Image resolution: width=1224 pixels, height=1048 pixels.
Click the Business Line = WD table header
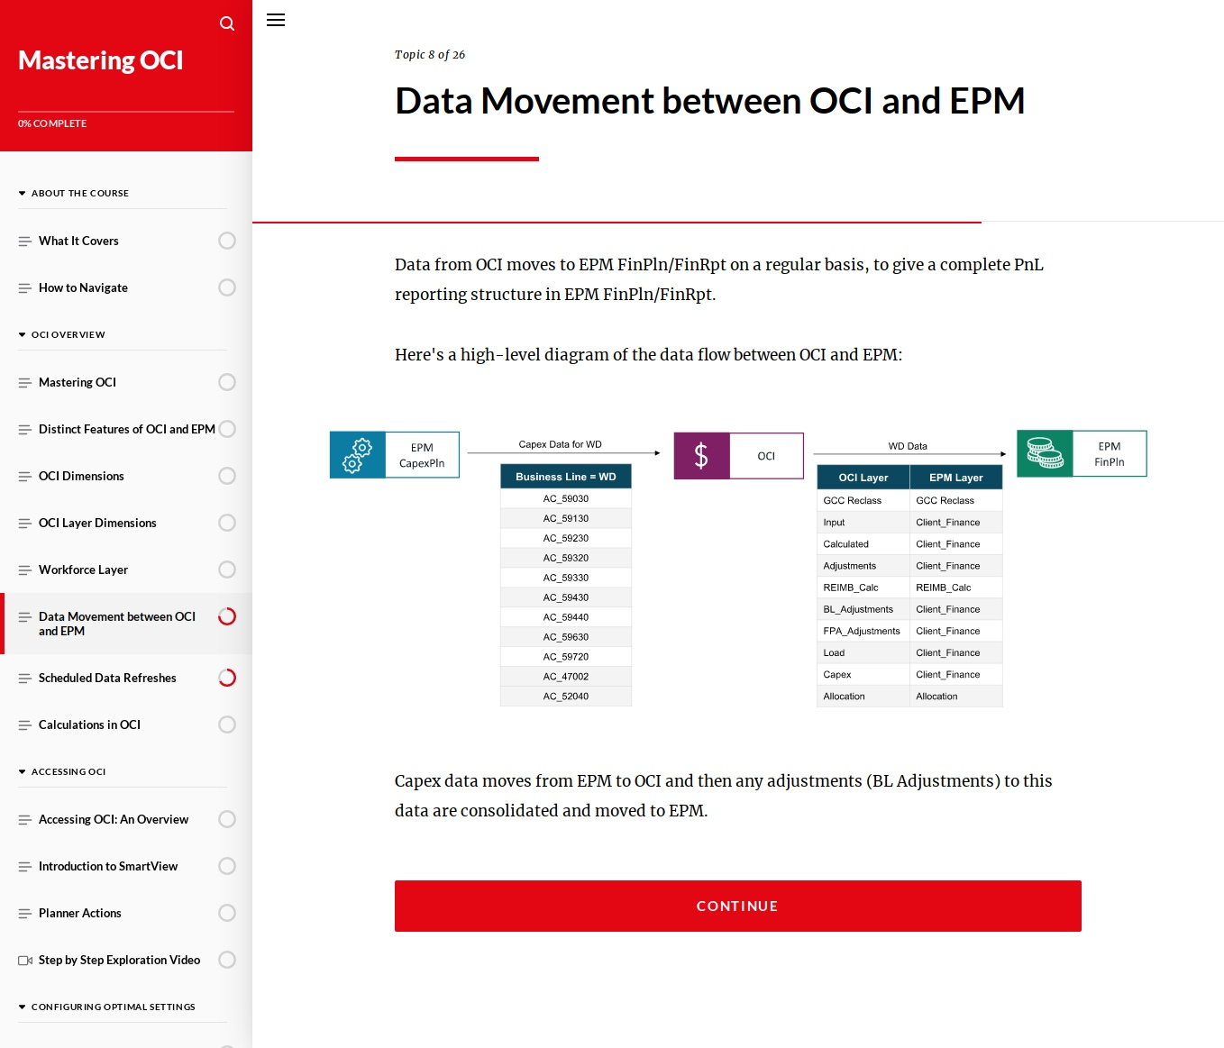coord(566,477)
